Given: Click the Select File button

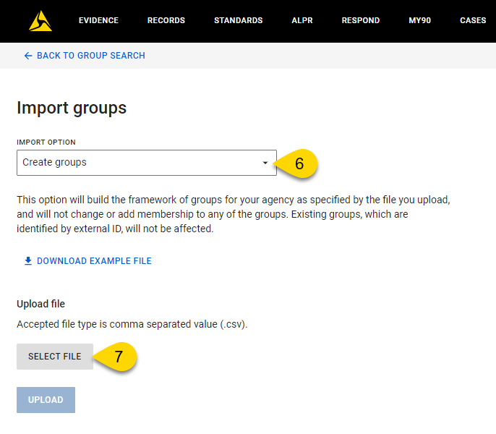Looking at the screenshot, I should 55,357.
